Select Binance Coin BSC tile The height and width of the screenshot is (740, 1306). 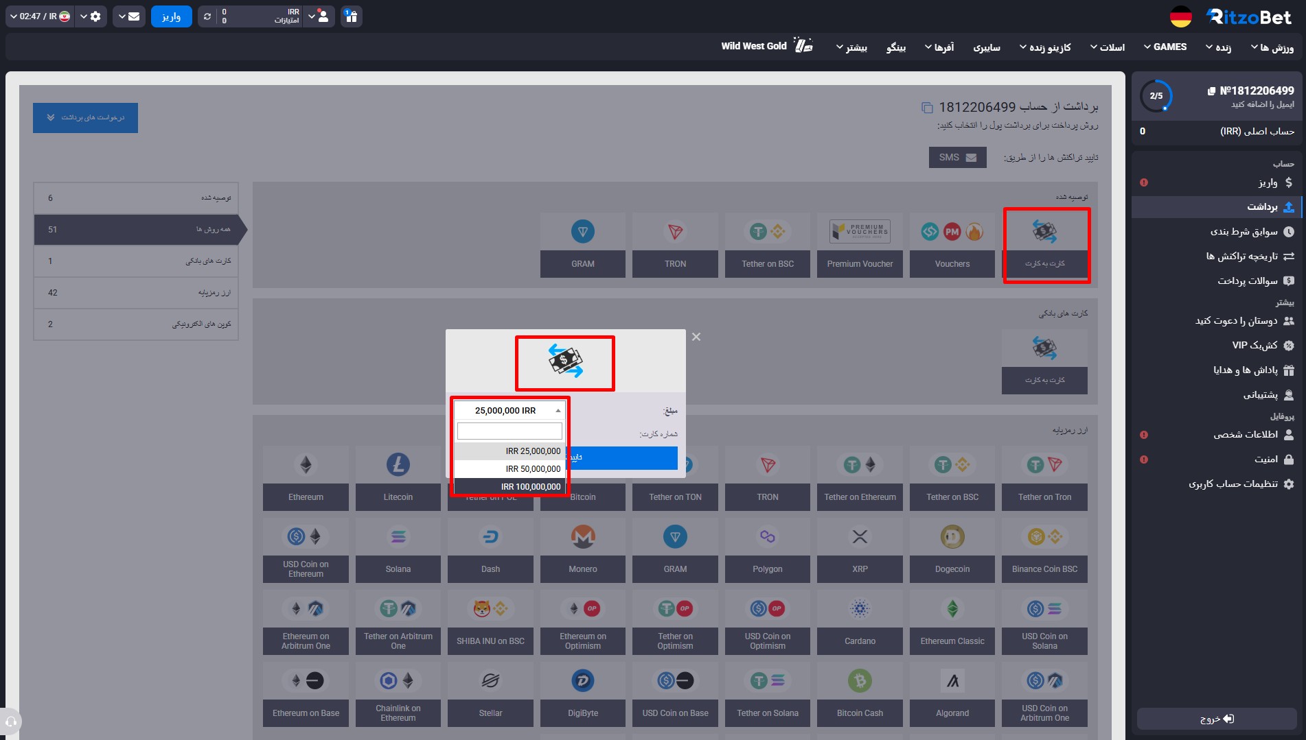tap(1044, 551)
